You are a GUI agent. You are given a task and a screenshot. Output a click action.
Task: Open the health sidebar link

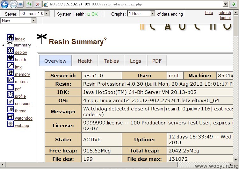tap(20, 60)
